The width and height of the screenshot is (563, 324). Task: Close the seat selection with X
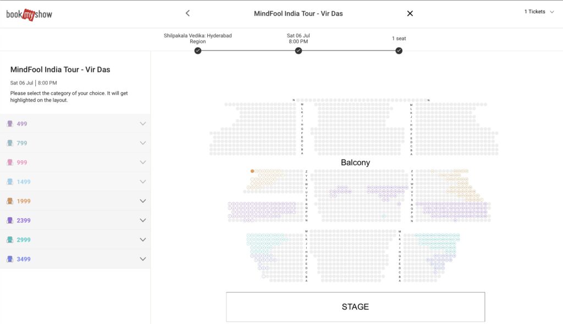[410, 14]
